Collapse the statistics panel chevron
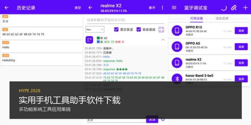 [163, 40]
